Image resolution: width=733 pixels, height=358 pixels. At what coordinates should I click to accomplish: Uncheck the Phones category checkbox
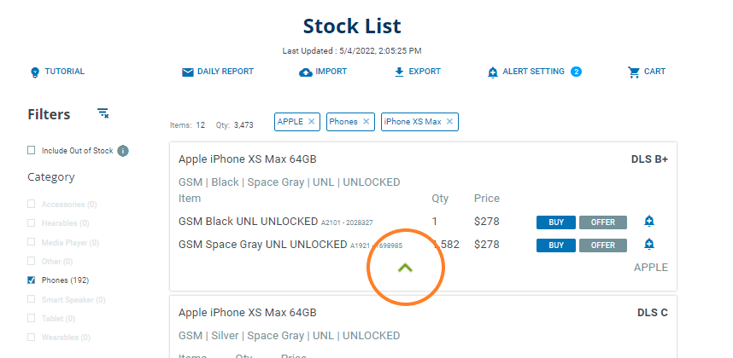coord(32,280)
